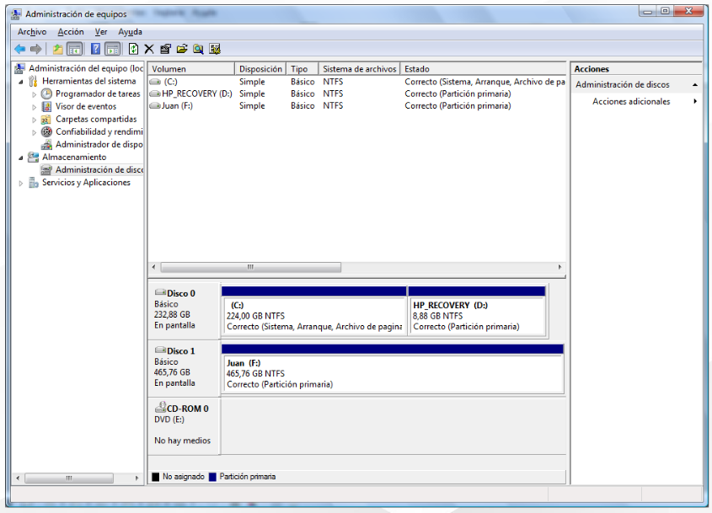Click the Up one level folder icon
The width and height of the screenshot is (712, 513).
[x=57, y=49]
